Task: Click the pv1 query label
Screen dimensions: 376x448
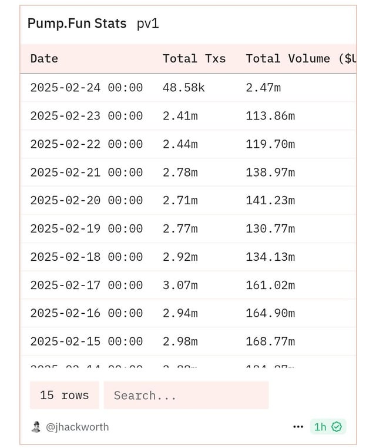Action: click(x=148, y=24)
